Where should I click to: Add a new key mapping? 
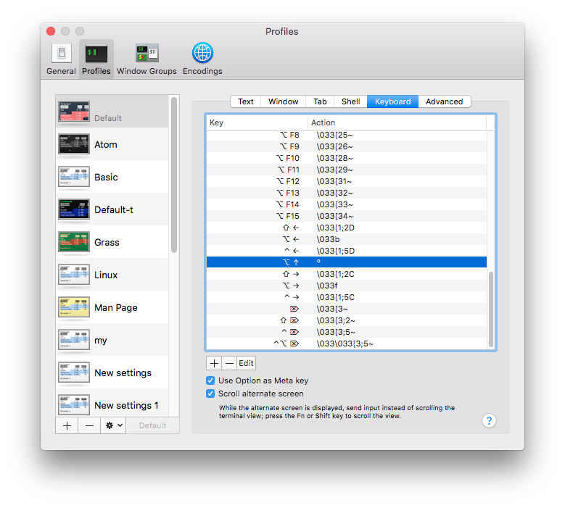pyautogui.click(x=214, y=363)
